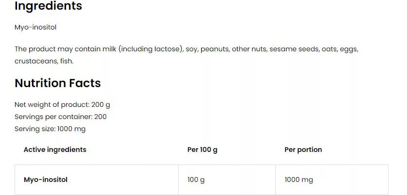Click the Nutrition Facts heading
Image resolution: width=407 pixels, height=195 pixels.
click(x=58, y=83)
